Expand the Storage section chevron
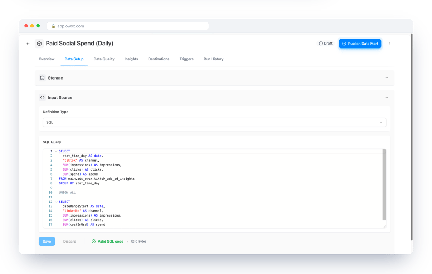This screenshot has height=274, width=432. [x=387, y=78]
